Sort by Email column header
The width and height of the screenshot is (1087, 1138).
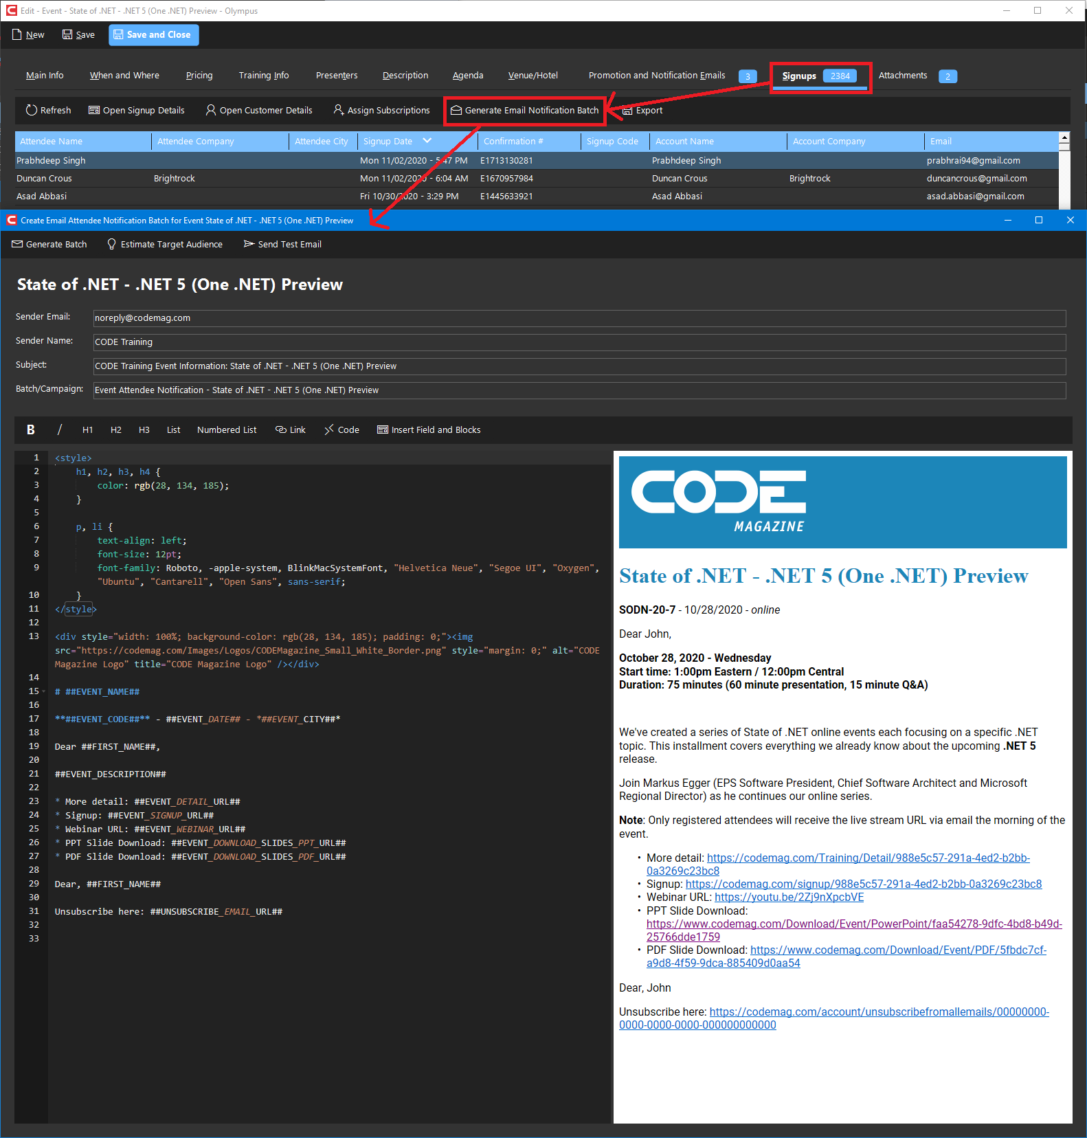coord(991,142)
